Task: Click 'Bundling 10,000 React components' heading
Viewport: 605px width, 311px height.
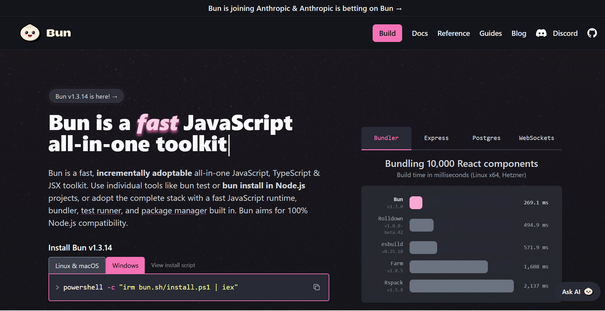Action: [x=461, y=164]
